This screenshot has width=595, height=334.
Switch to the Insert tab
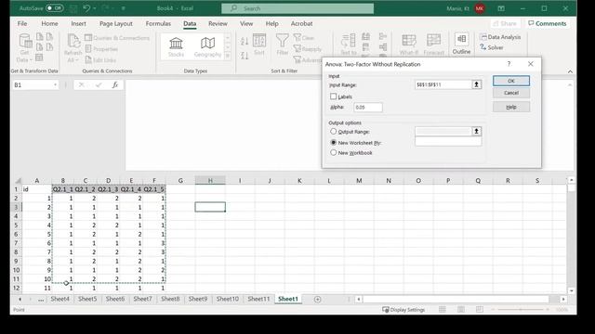78,23
